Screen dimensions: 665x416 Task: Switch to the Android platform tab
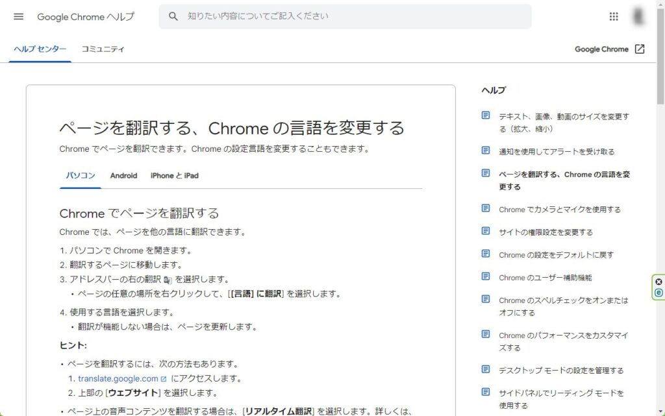123,176
